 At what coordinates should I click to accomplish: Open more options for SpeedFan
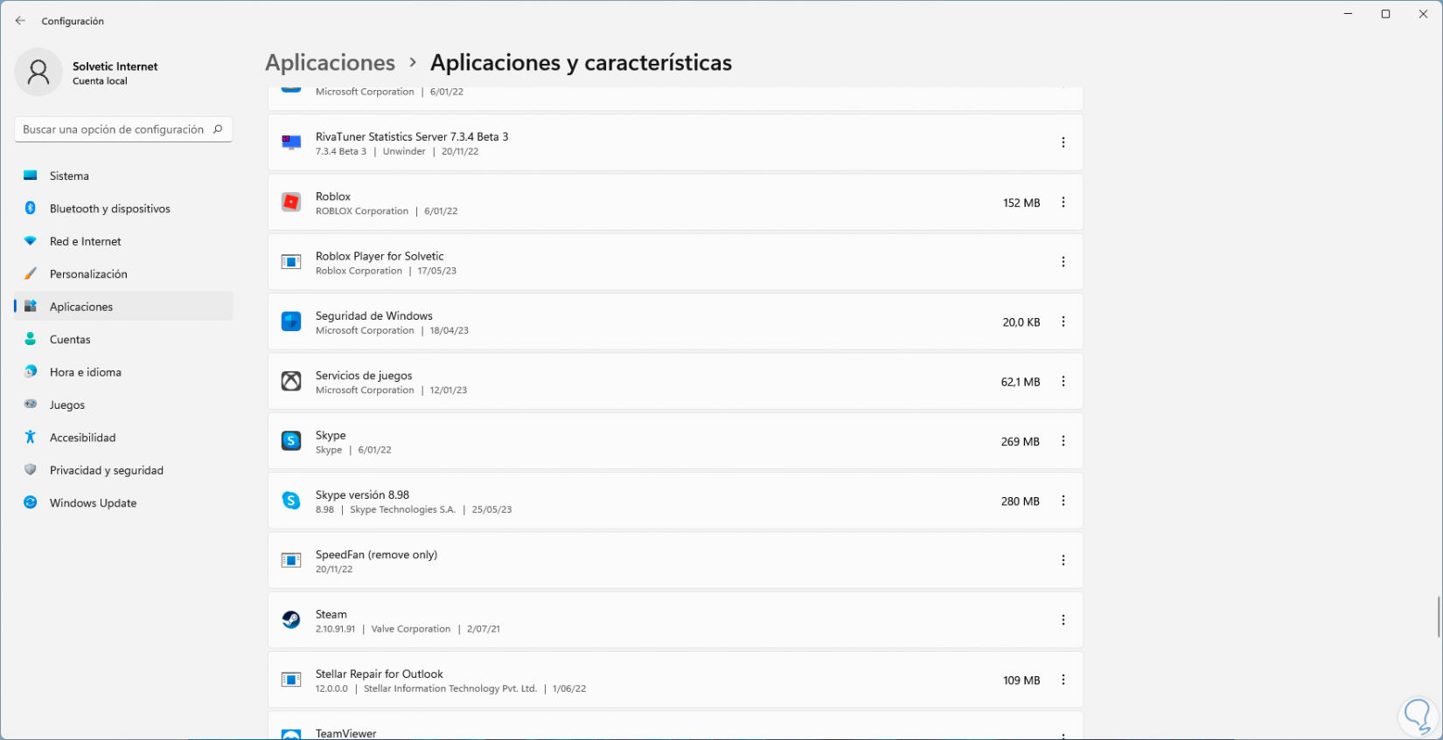[1063, 560]
